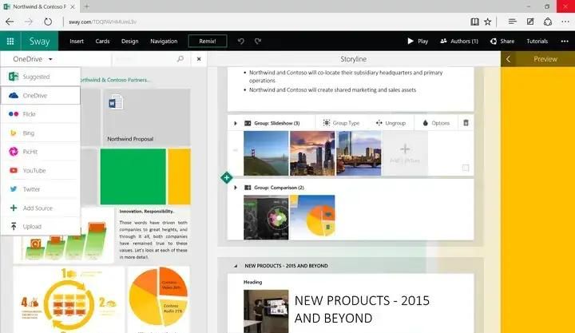Screen dimensions: 575x333
Task: Click the Remix! button
Action: point(208,41)
